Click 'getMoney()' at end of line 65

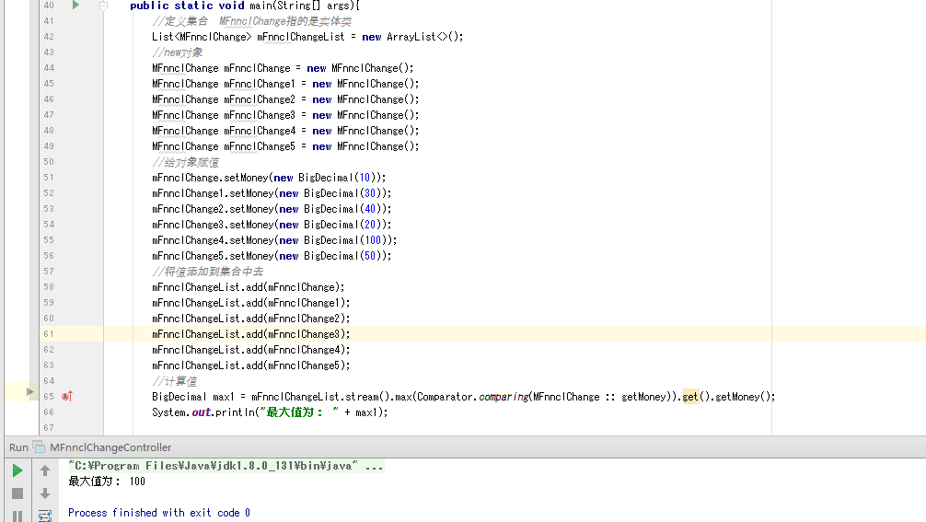(743, 397)
